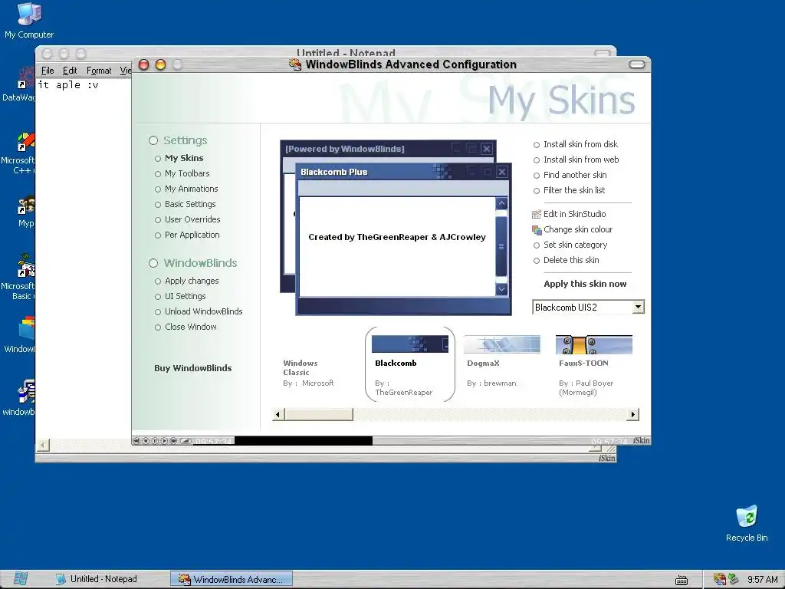Click the pause button in WindowBlinds bottom bar

pos(155,441)
